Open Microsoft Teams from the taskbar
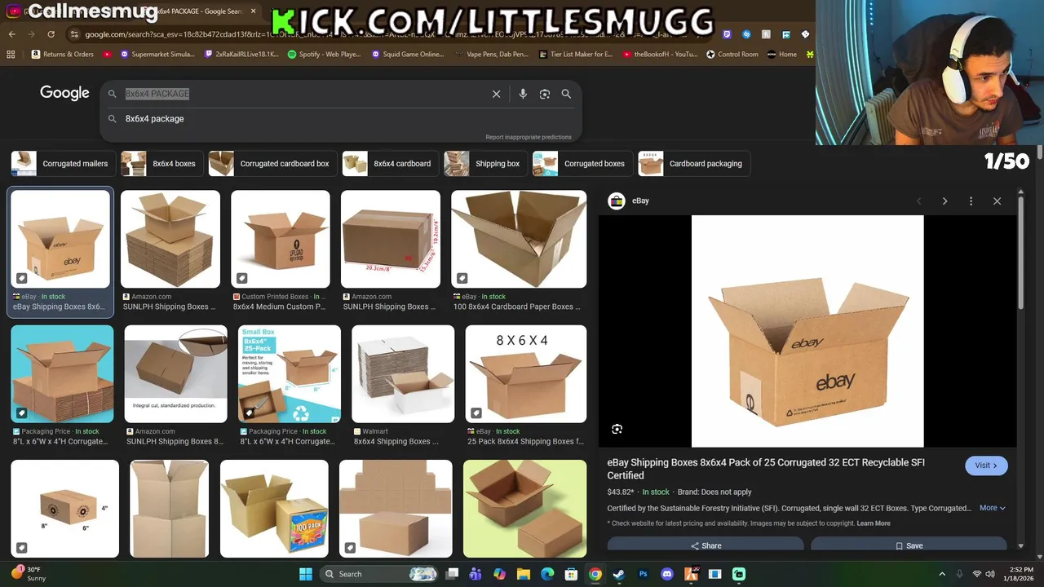This screenshot has width=1044, height=587. [476, 574]
